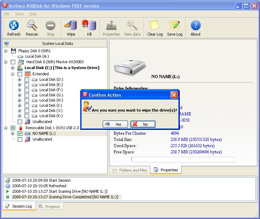The width and height of the screenshot is (260, 219).
Task: Cancel wipe with the No button
Action: tap(143, 124)
